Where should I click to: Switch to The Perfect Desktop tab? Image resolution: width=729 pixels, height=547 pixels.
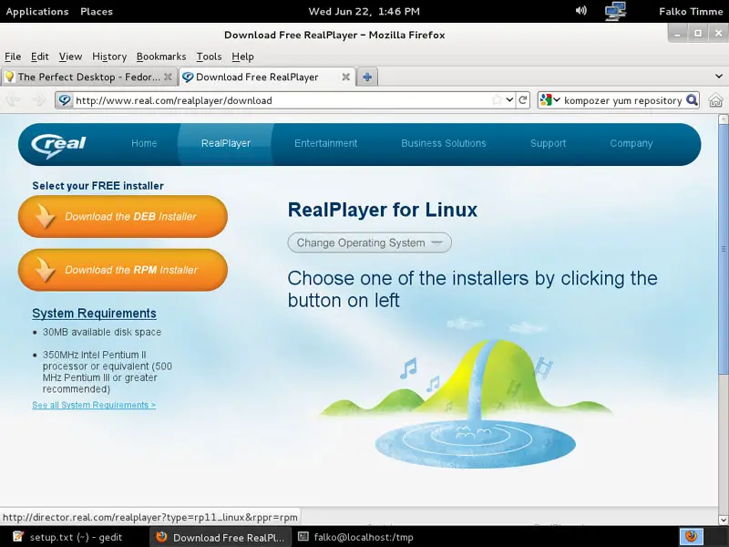pos(88,77)
